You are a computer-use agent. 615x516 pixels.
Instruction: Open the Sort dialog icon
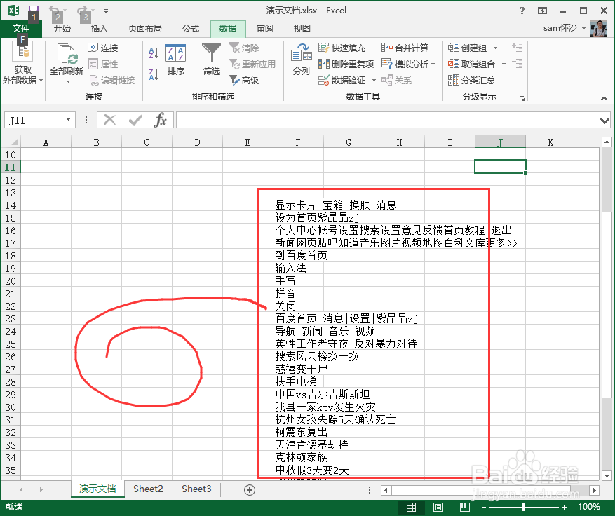(x=176, y=53)
